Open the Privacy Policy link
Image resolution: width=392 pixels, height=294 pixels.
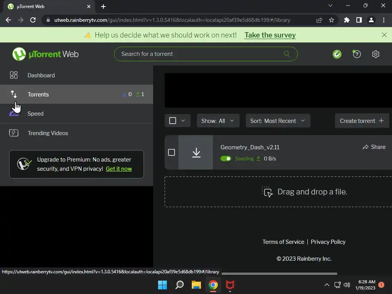pyautogui.click(x=328, y=242)
